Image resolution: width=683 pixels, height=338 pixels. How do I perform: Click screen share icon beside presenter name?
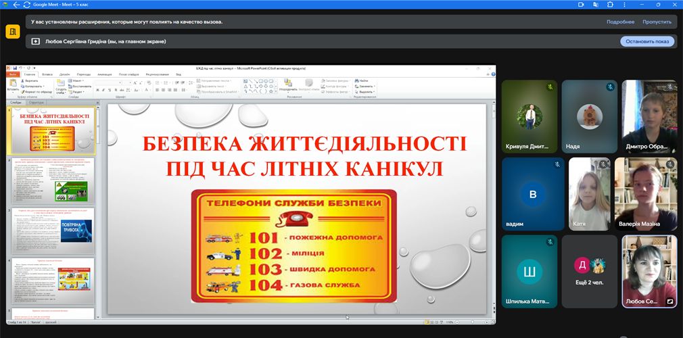point(36,41)
